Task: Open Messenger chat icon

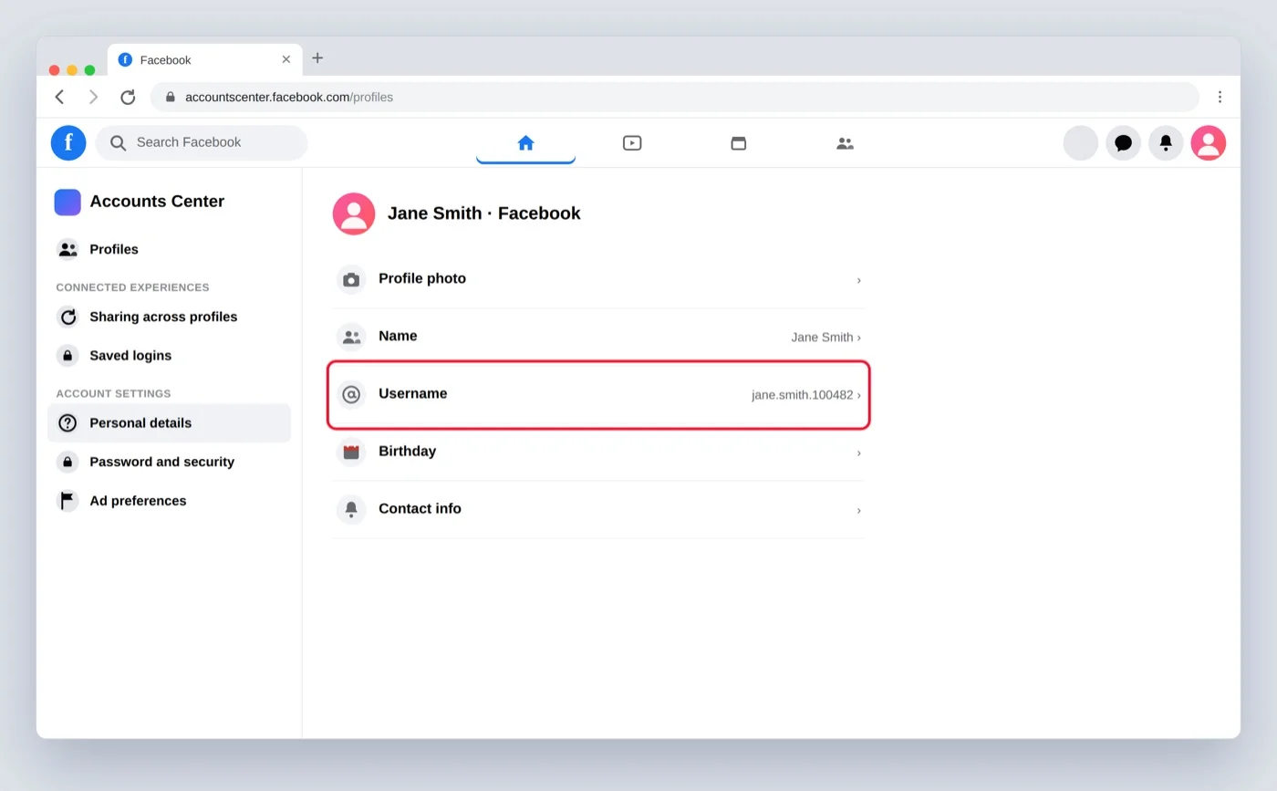Action: [x=1124, y=142]
